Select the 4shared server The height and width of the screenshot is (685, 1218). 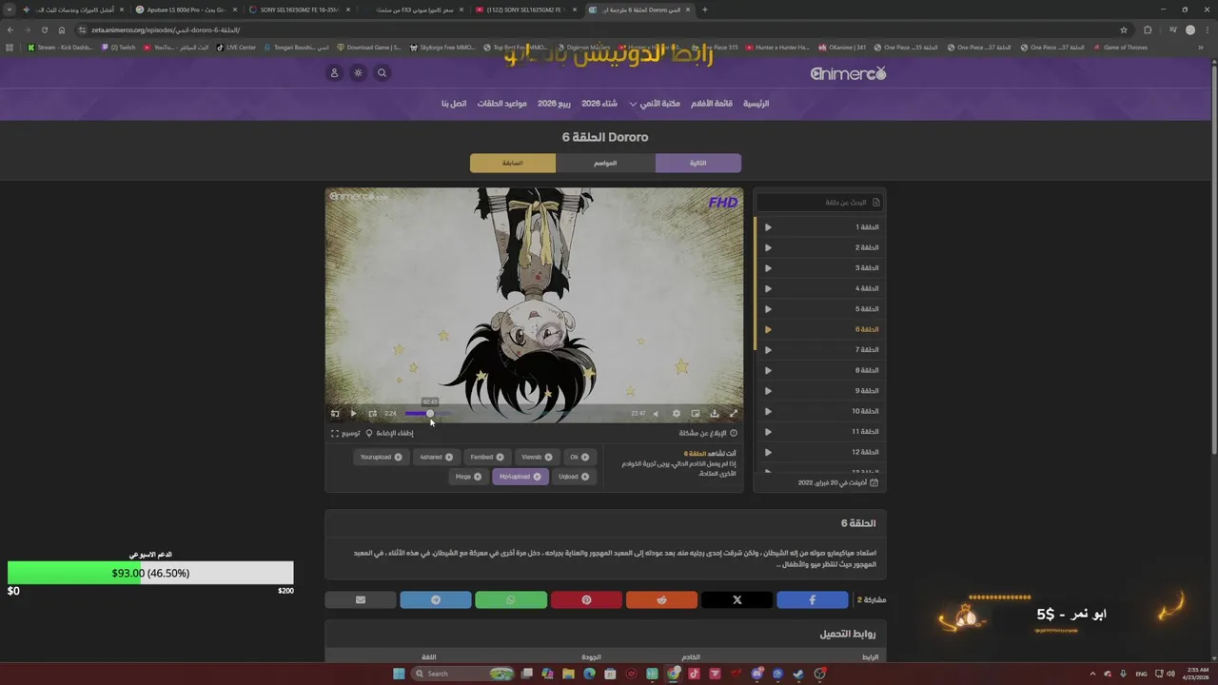[x=436, y=458]
